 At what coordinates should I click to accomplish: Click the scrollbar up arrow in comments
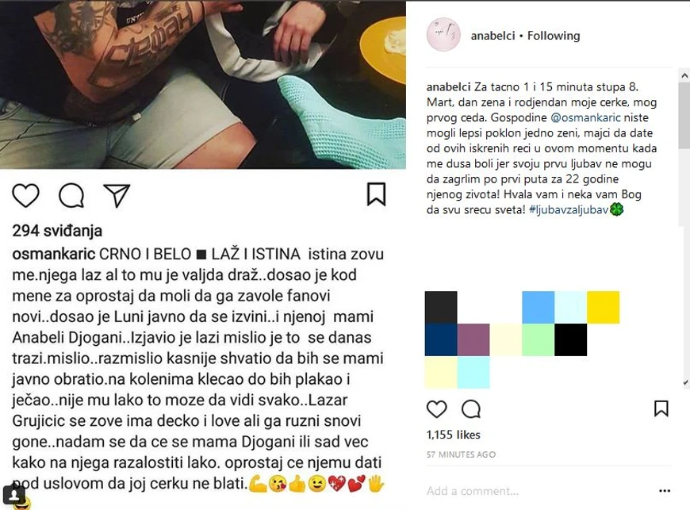[684, 75]
